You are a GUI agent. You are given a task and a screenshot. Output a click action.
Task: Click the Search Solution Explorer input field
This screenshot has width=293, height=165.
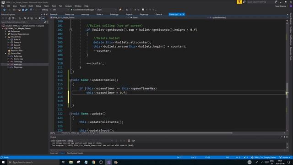[22, 22]
